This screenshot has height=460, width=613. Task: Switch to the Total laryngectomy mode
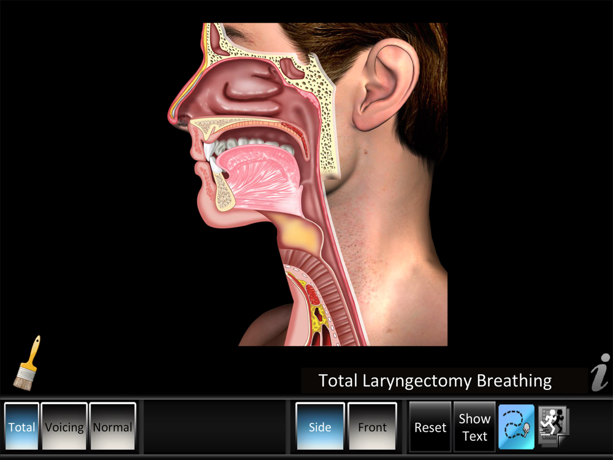pyautogui.click(x=22, y=426)
